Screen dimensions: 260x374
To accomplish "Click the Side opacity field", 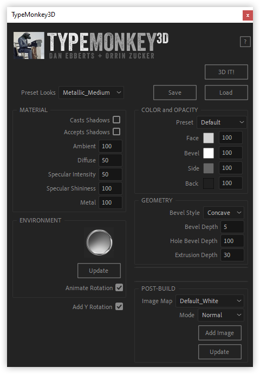I will coord(231,168).
